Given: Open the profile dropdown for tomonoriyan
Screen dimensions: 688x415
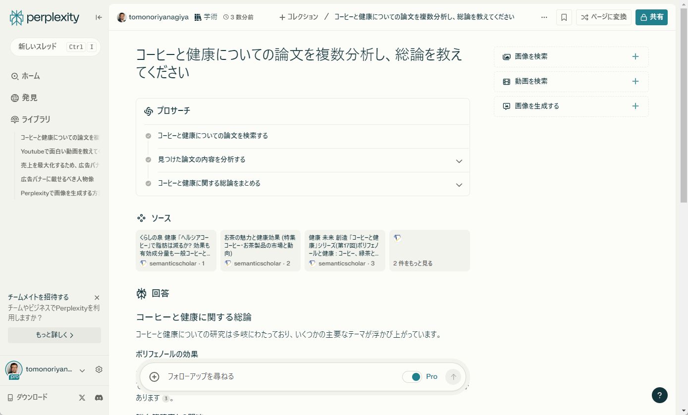Looking at the screenshot, I should (x=82, y=369).
